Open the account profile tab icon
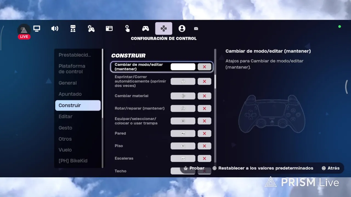This screenshot has height=197, width=351. 182,28
